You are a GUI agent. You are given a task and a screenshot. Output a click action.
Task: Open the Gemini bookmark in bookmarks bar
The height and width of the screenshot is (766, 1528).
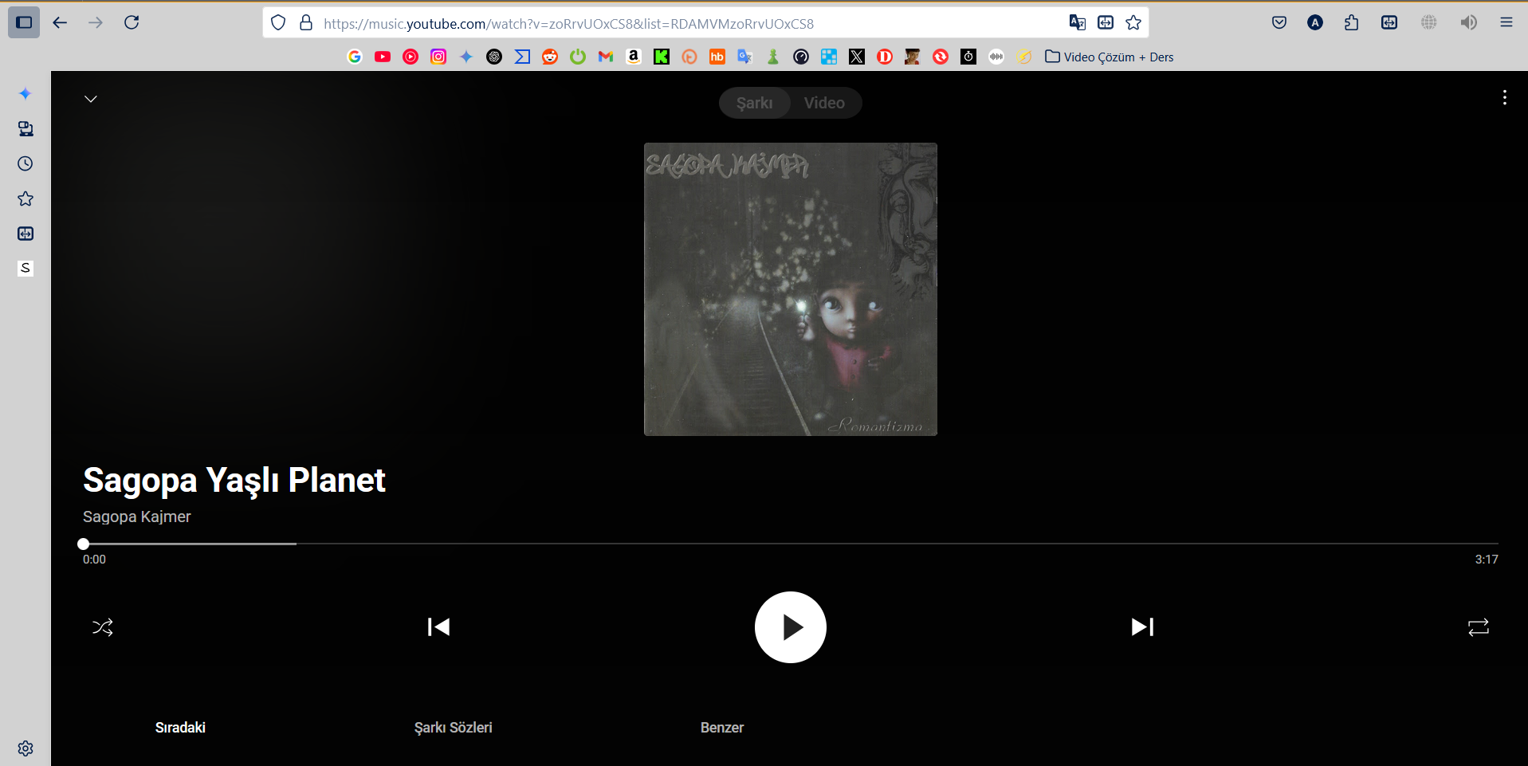pyautogui.click(x=466, y=57)
